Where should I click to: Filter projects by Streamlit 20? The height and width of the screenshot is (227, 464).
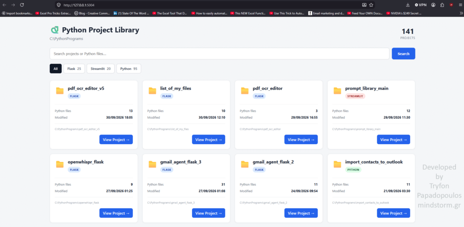tap(101, 69)
